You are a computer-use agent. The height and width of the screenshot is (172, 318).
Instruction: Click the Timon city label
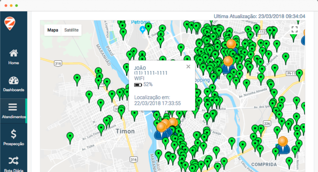tap(125, 131)
